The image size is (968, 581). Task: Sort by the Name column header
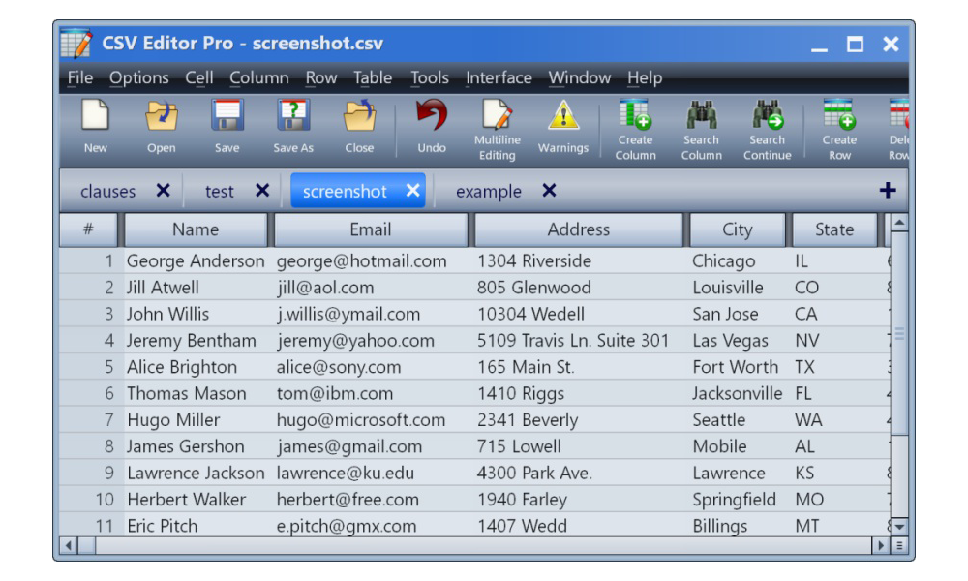pos(197,229)
